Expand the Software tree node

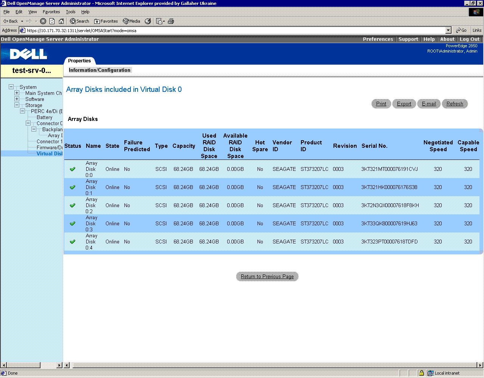[x=17, y=99]
